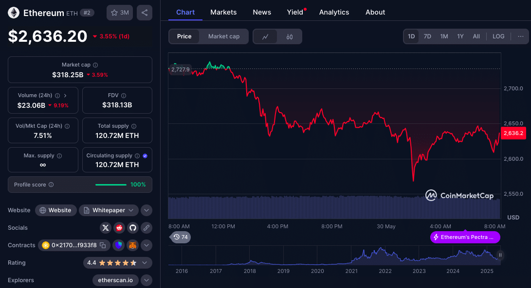Open the About tab
This screenshot has height=288, width=531.
tap(375, 12)
